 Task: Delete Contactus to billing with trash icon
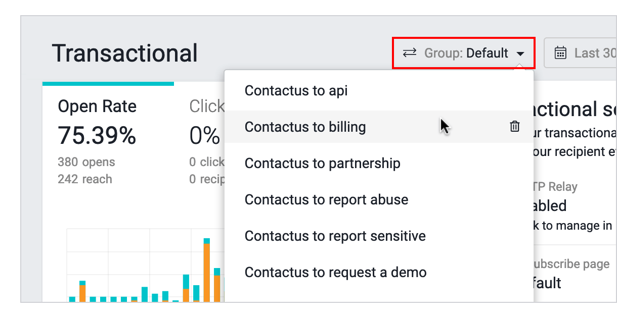pyautogui.click(x=514, y=127)
